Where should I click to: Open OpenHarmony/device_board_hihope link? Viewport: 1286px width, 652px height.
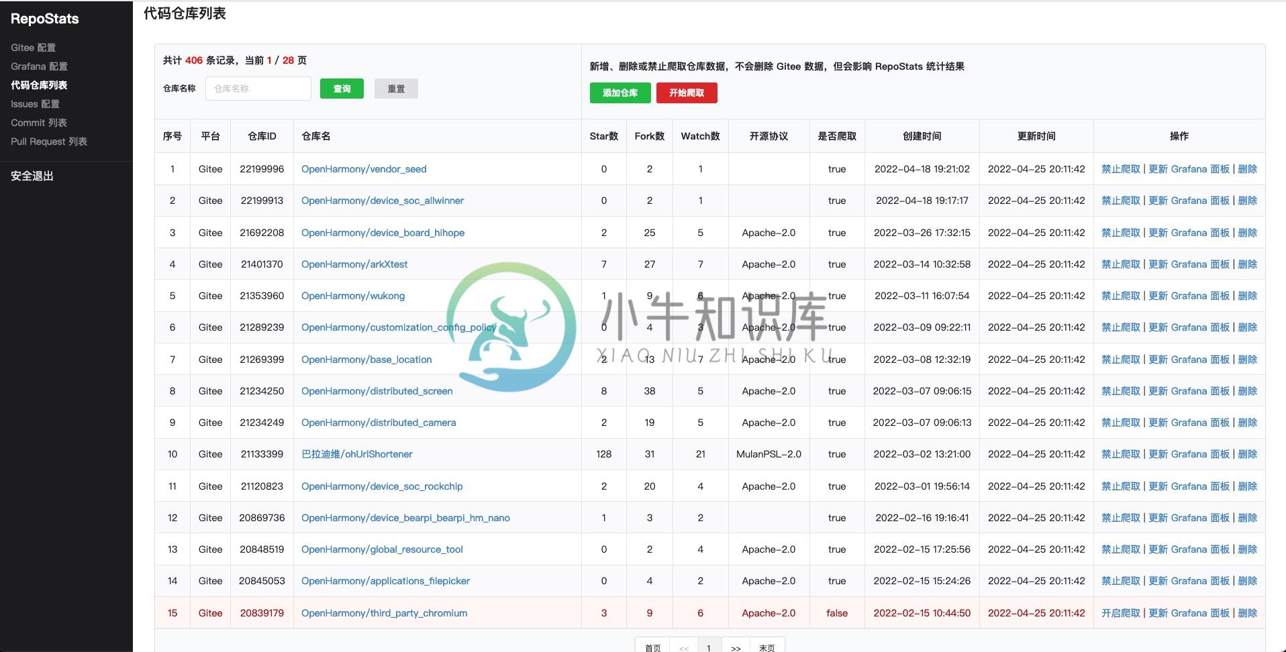pyautogui.click(x=383, y=233)
